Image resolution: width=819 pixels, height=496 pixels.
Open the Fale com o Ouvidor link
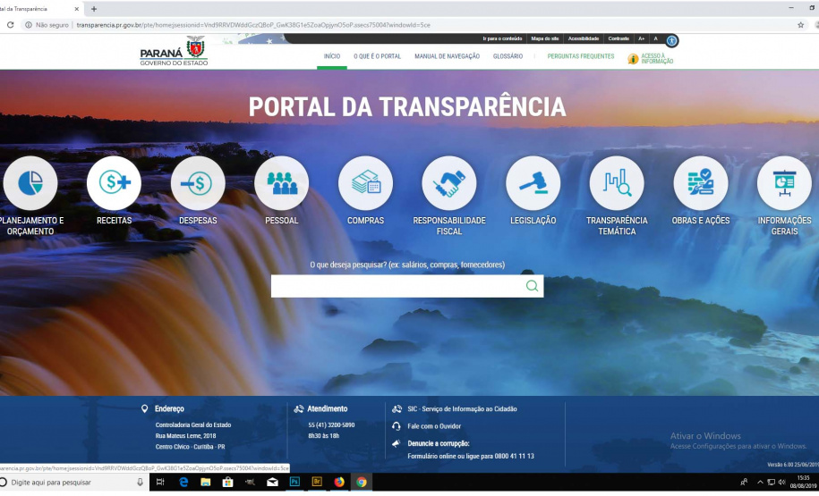[434, 426]
